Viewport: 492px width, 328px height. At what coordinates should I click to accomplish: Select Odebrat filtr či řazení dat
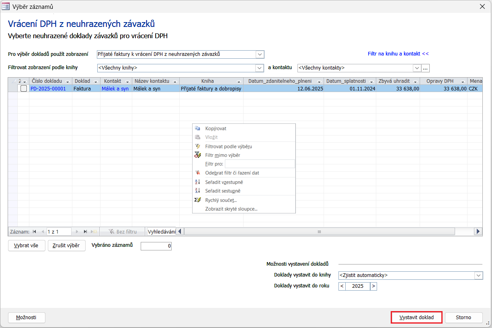244,173
